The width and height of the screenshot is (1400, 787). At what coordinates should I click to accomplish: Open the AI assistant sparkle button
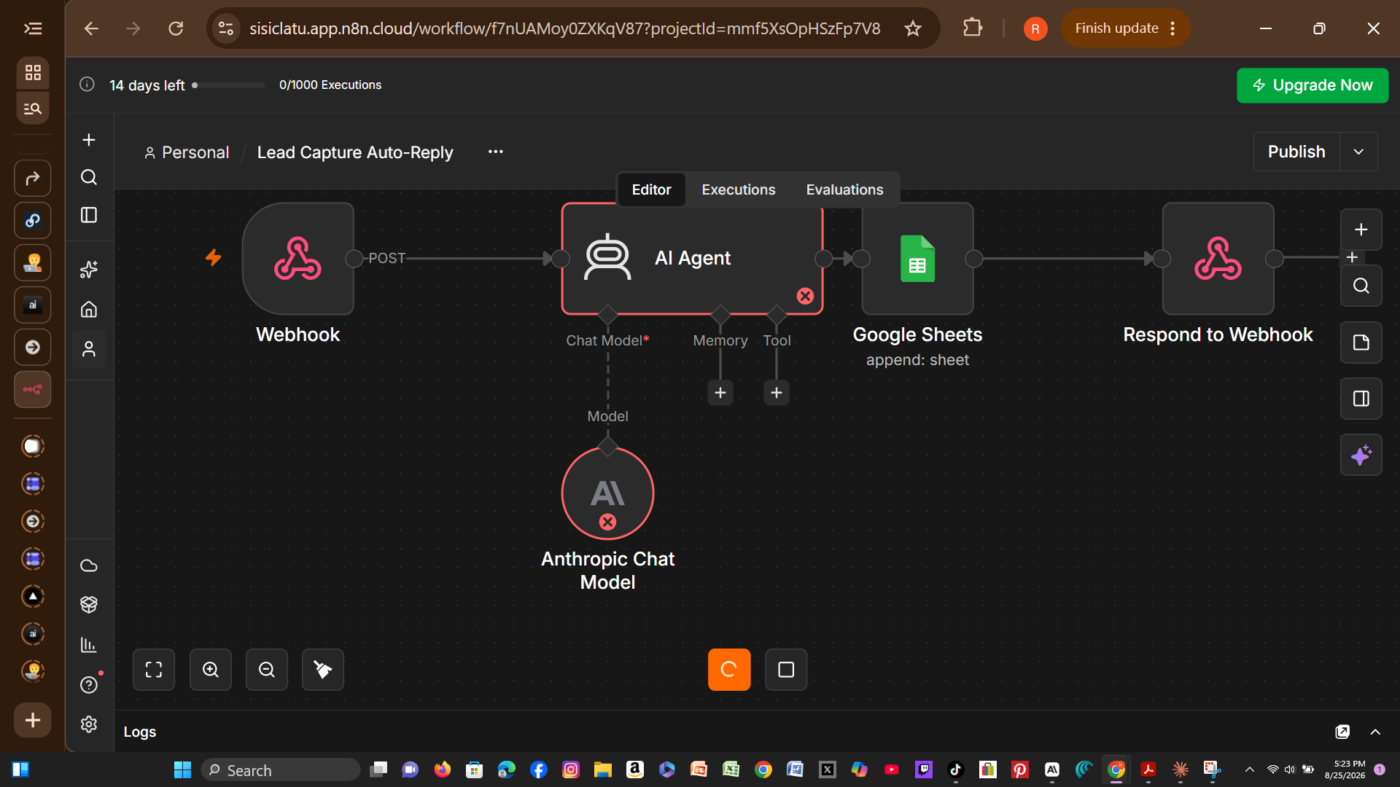point(1361,455)
